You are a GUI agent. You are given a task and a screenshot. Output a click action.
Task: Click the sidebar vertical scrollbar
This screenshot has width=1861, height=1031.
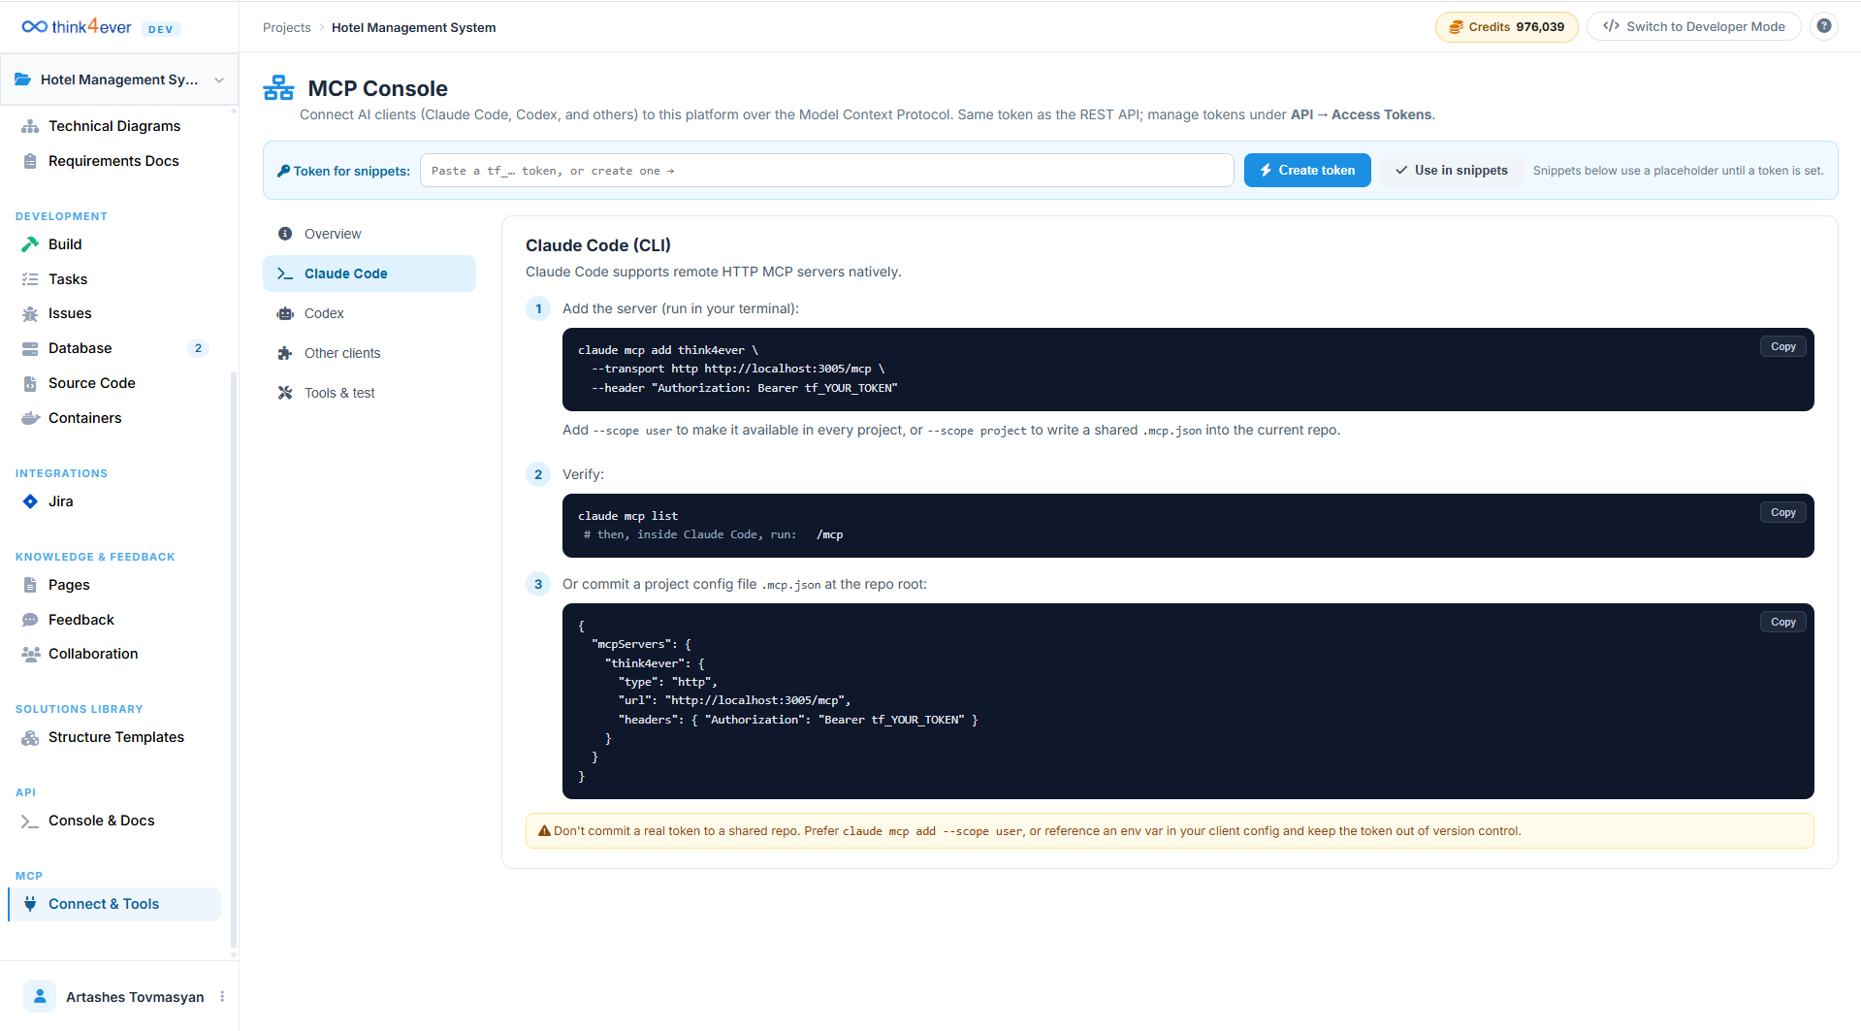pos(234,660)
